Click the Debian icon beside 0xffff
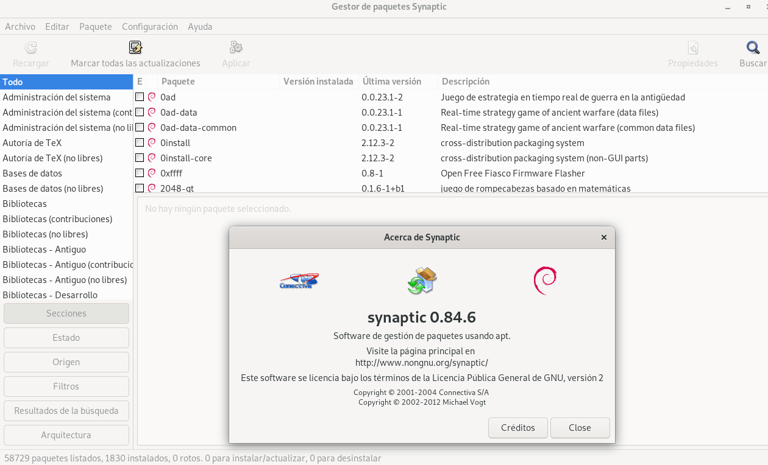Viewport: 768px width, 465px height. [152, 173]
